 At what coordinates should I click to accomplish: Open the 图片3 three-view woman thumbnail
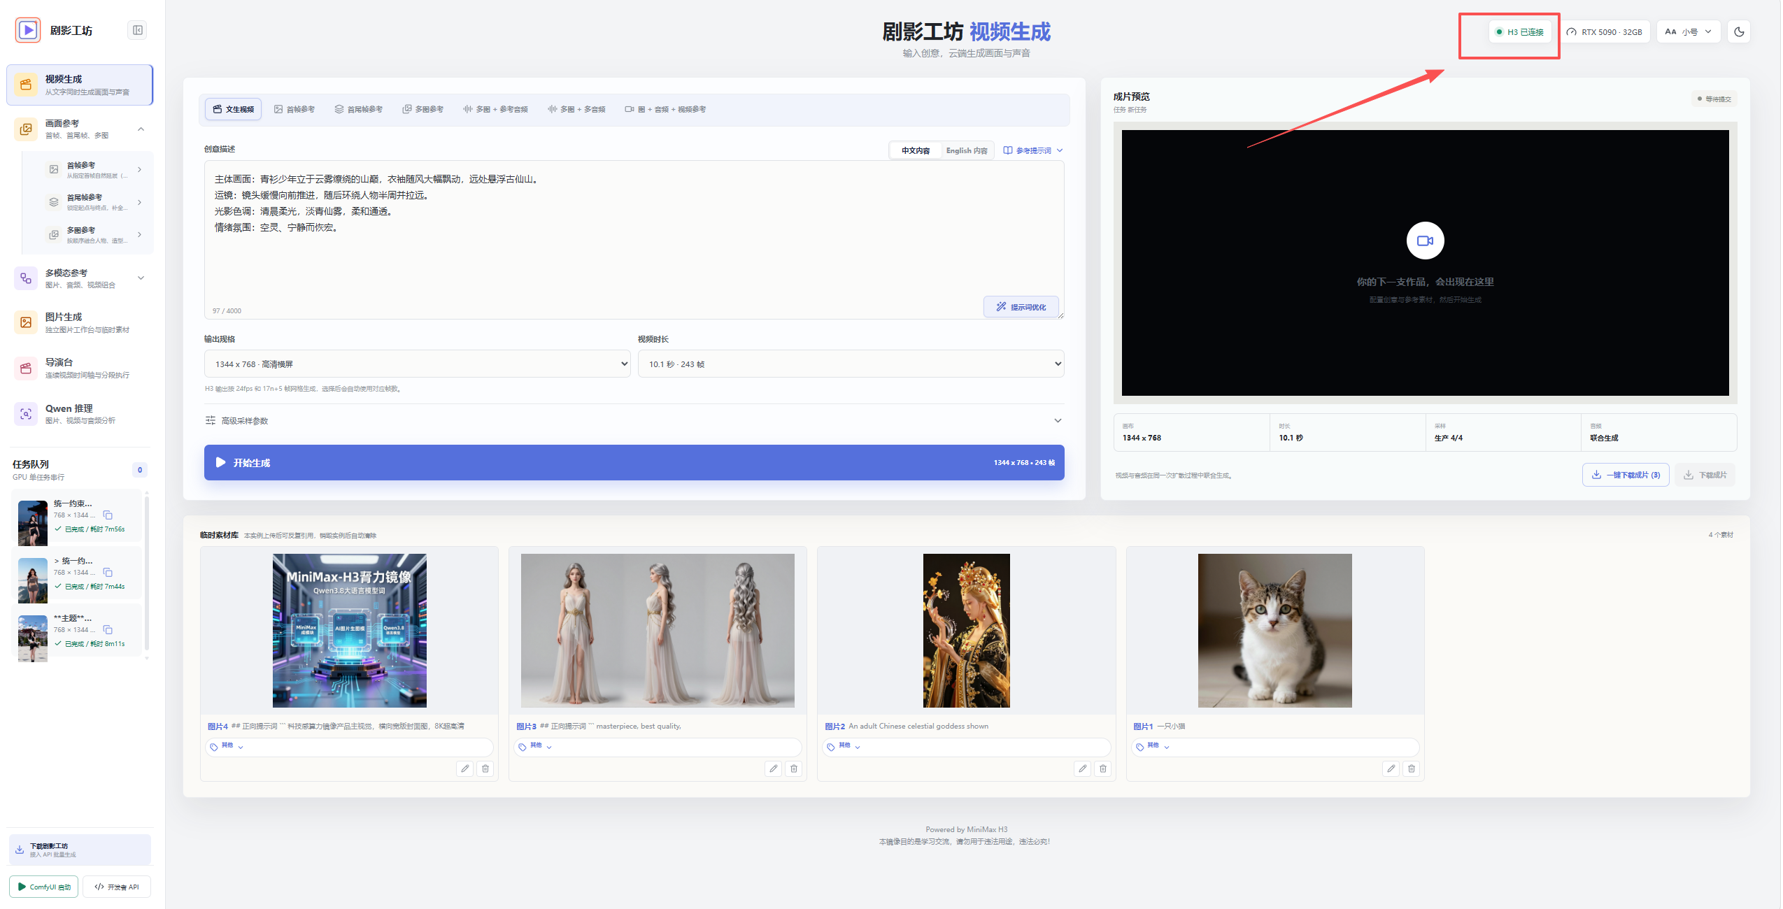658,630
